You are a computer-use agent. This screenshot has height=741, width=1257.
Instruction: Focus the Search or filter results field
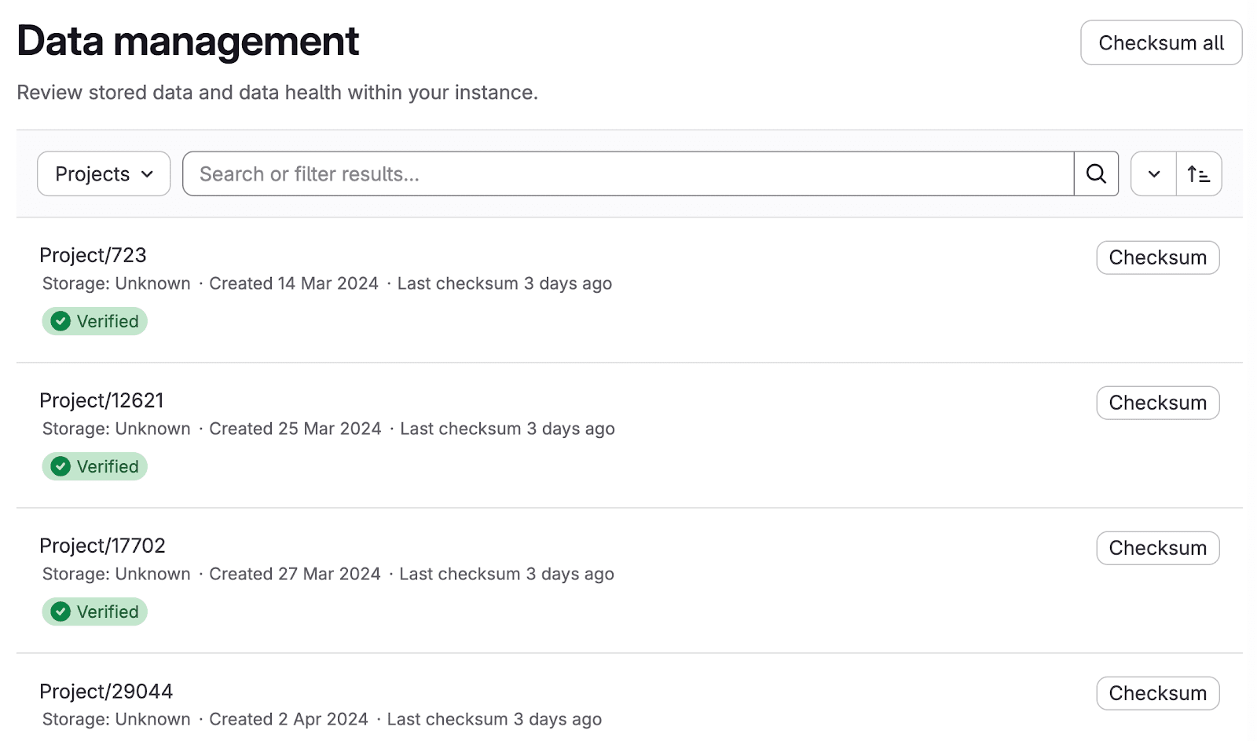[628, 173]
